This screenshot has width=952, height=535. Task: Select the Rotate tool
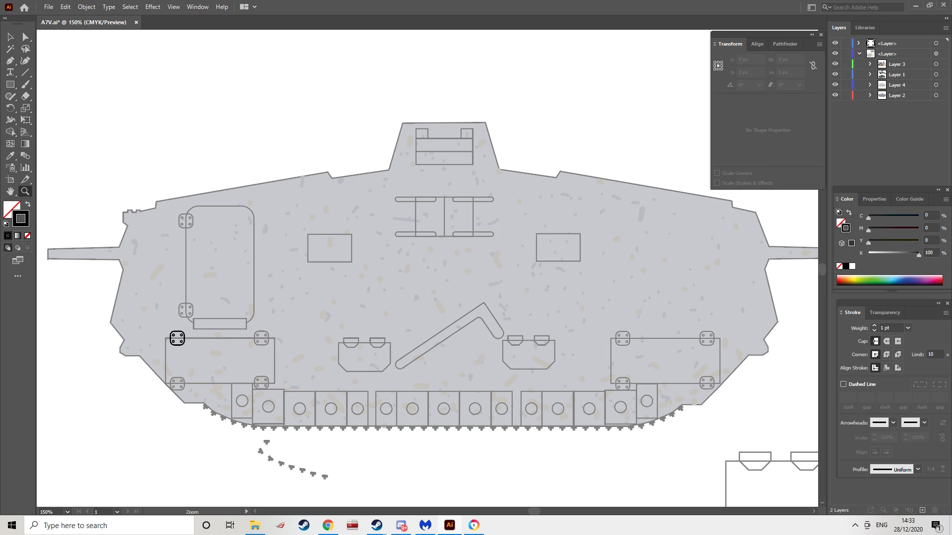click(10, 108)
